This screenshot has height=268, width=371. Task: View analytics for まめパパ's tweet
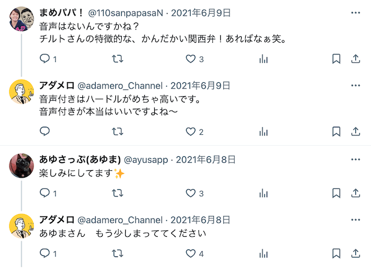263,58
